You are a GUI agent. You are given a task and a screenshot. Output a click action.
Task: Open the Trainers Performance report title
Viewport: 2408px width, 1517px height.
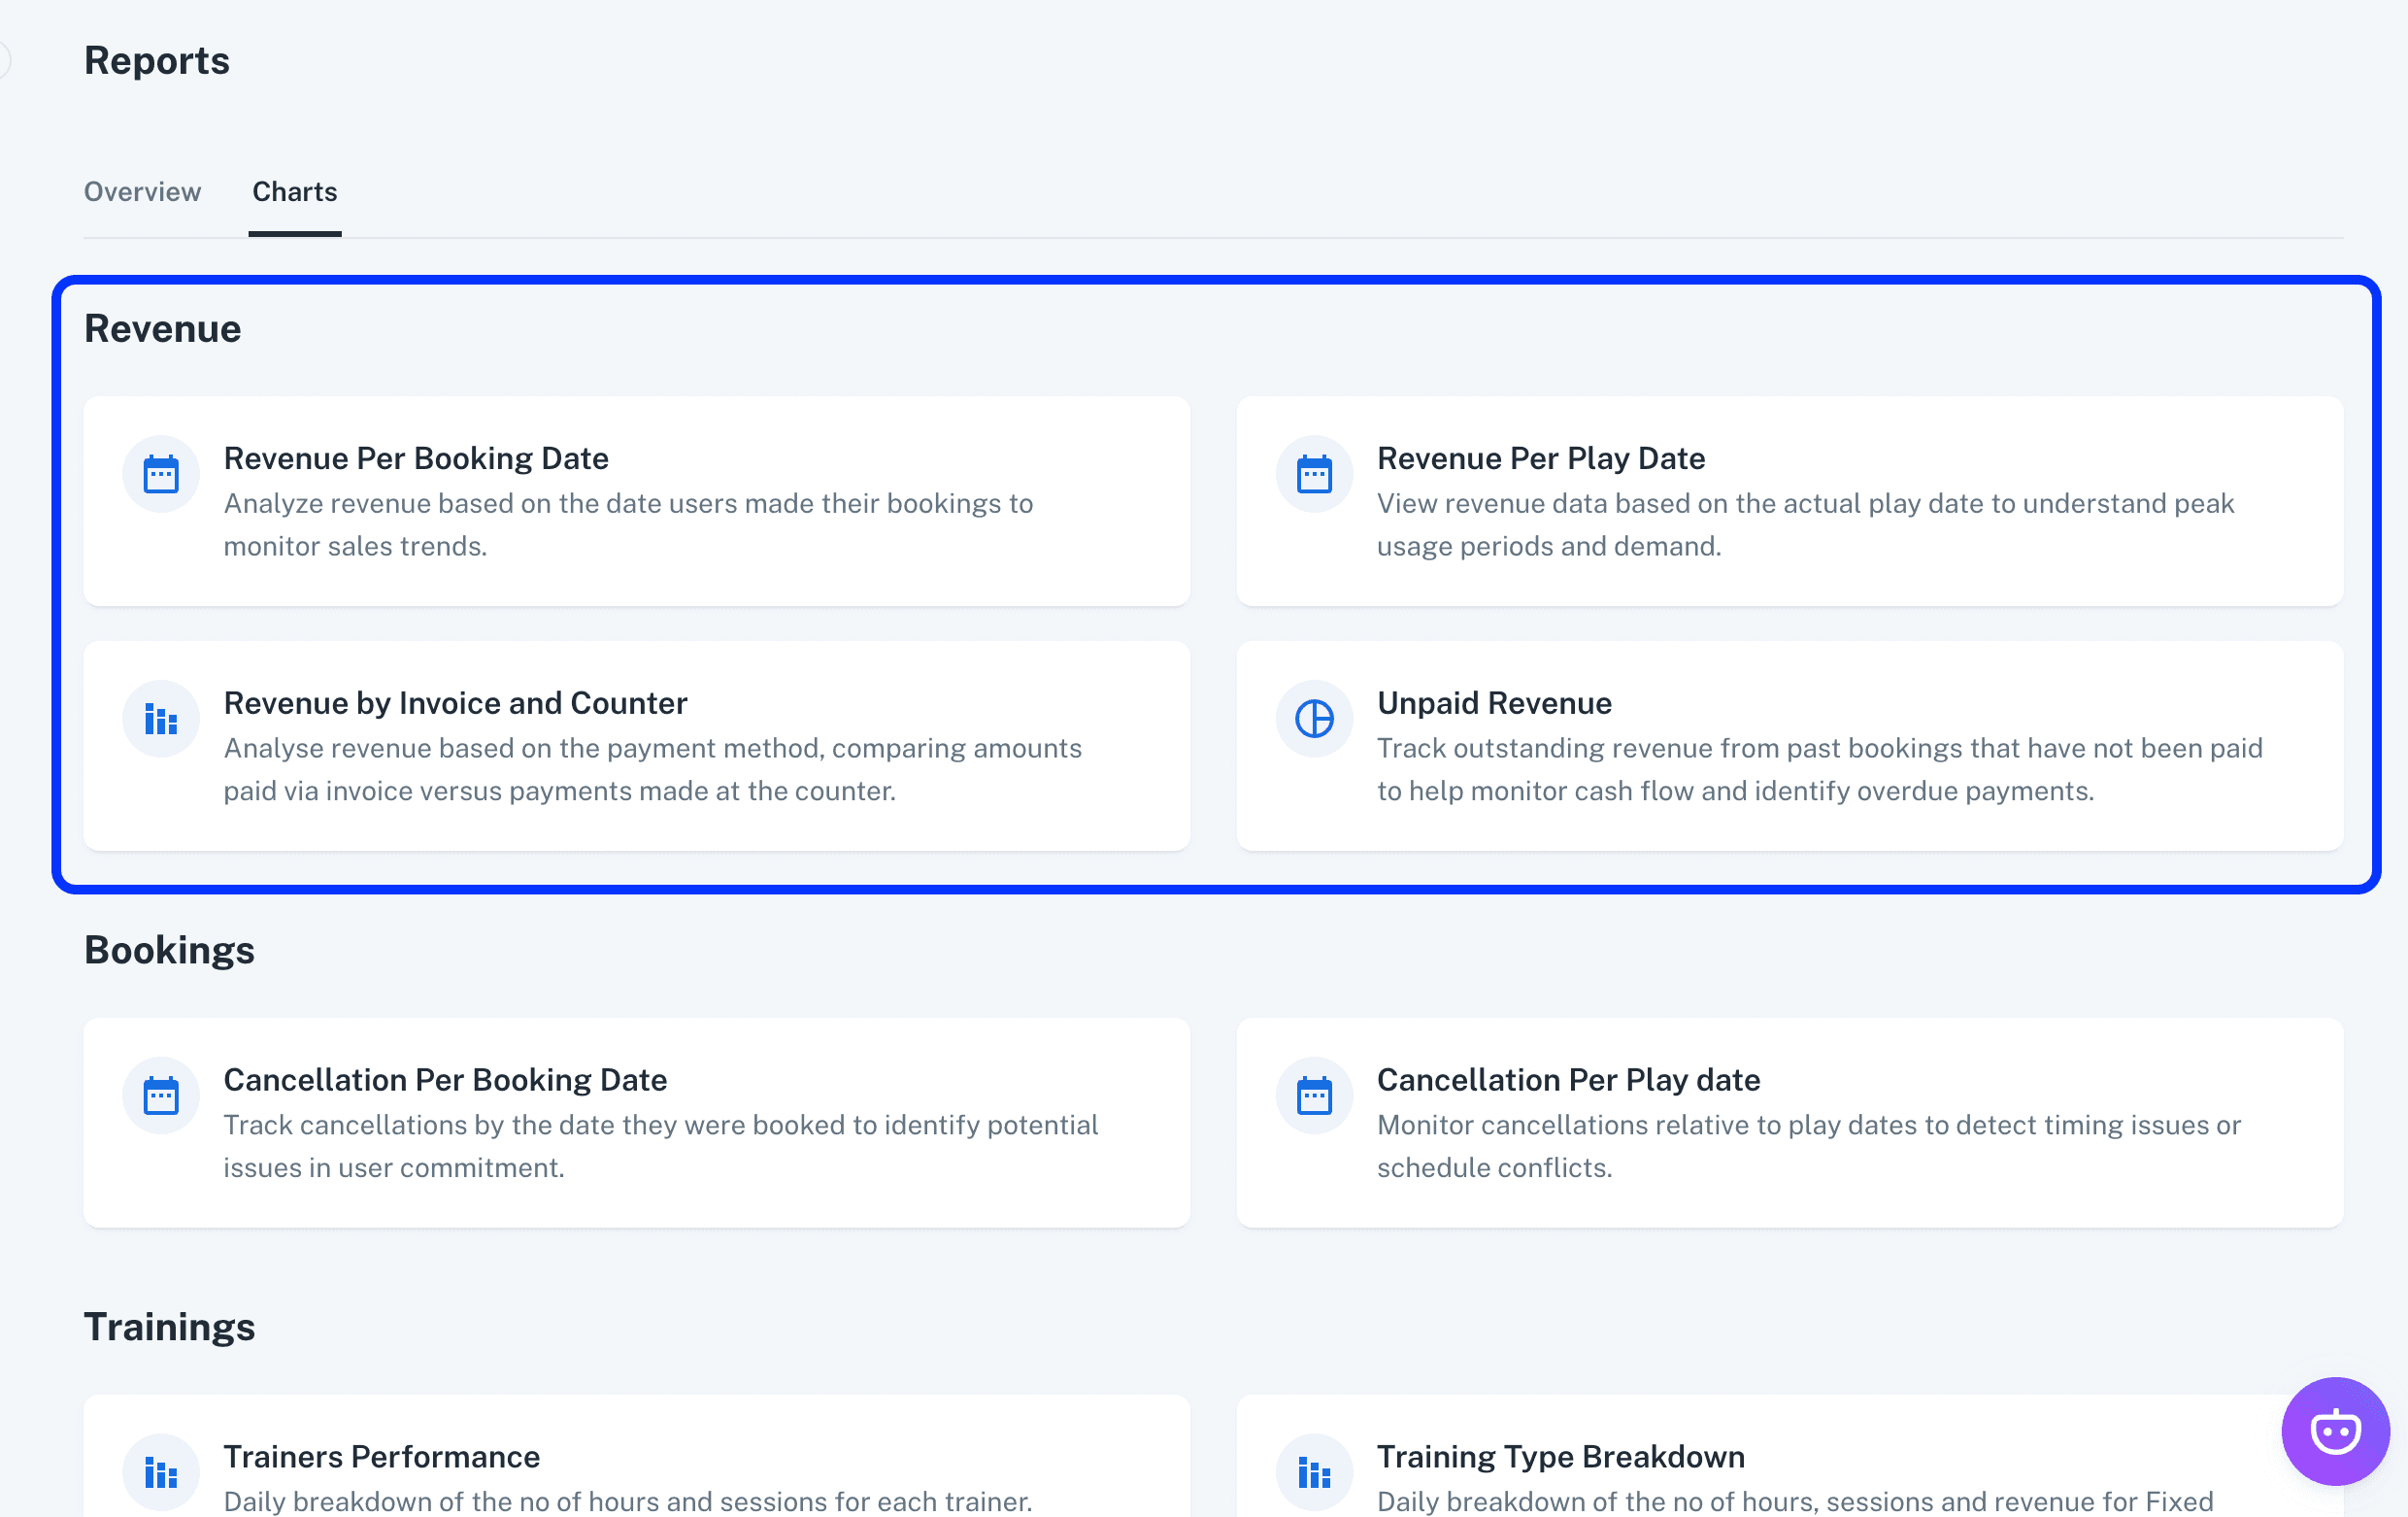[x=381, y=1457]
